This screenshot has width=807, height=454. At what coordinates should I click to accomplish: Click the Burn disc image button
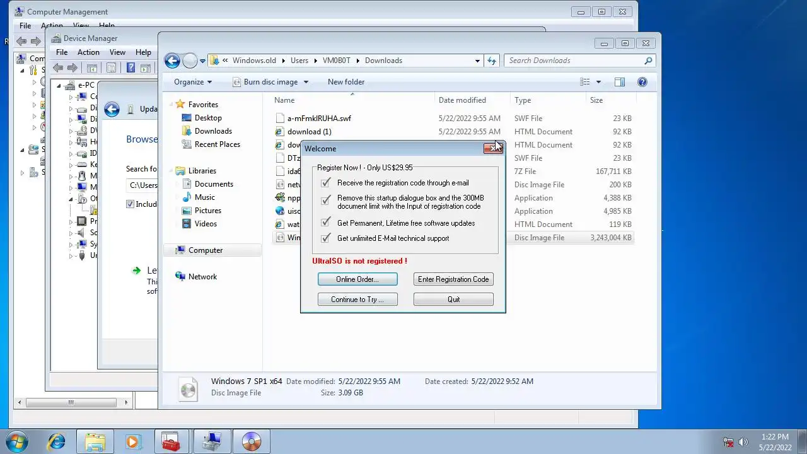click(265, 82)
